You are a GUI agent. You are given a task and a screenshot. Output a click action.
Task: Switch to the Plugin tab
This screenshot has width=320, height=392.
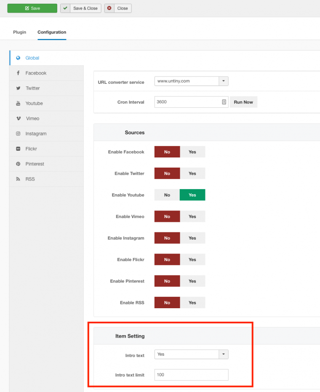pos(19,32)
